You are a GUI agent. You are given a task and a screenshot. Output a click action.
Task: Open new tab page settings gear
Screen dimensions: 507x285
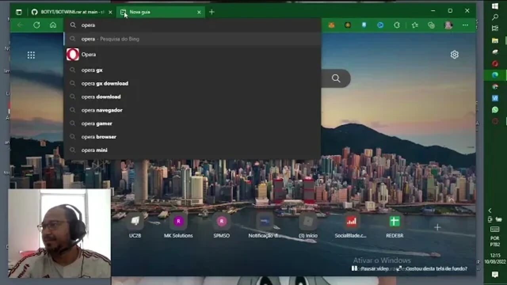(454, 55)
